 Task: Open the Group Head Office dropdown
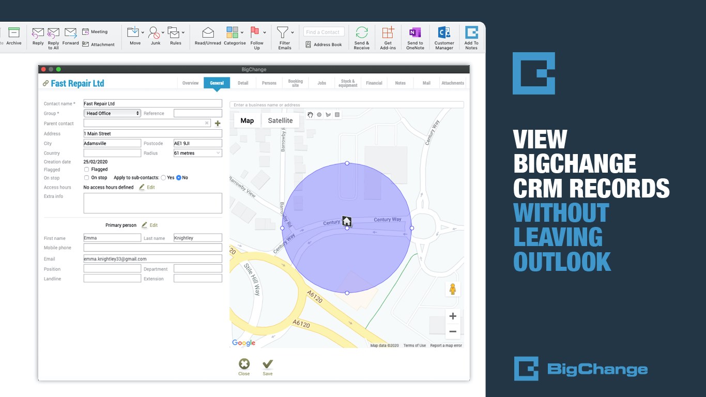click(112, 113)
